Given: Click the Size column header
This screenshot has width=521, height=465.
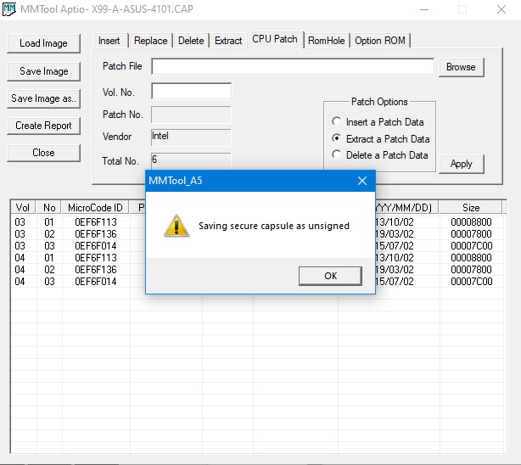Looking at the screenshot, I should click(x=471, y=208).
